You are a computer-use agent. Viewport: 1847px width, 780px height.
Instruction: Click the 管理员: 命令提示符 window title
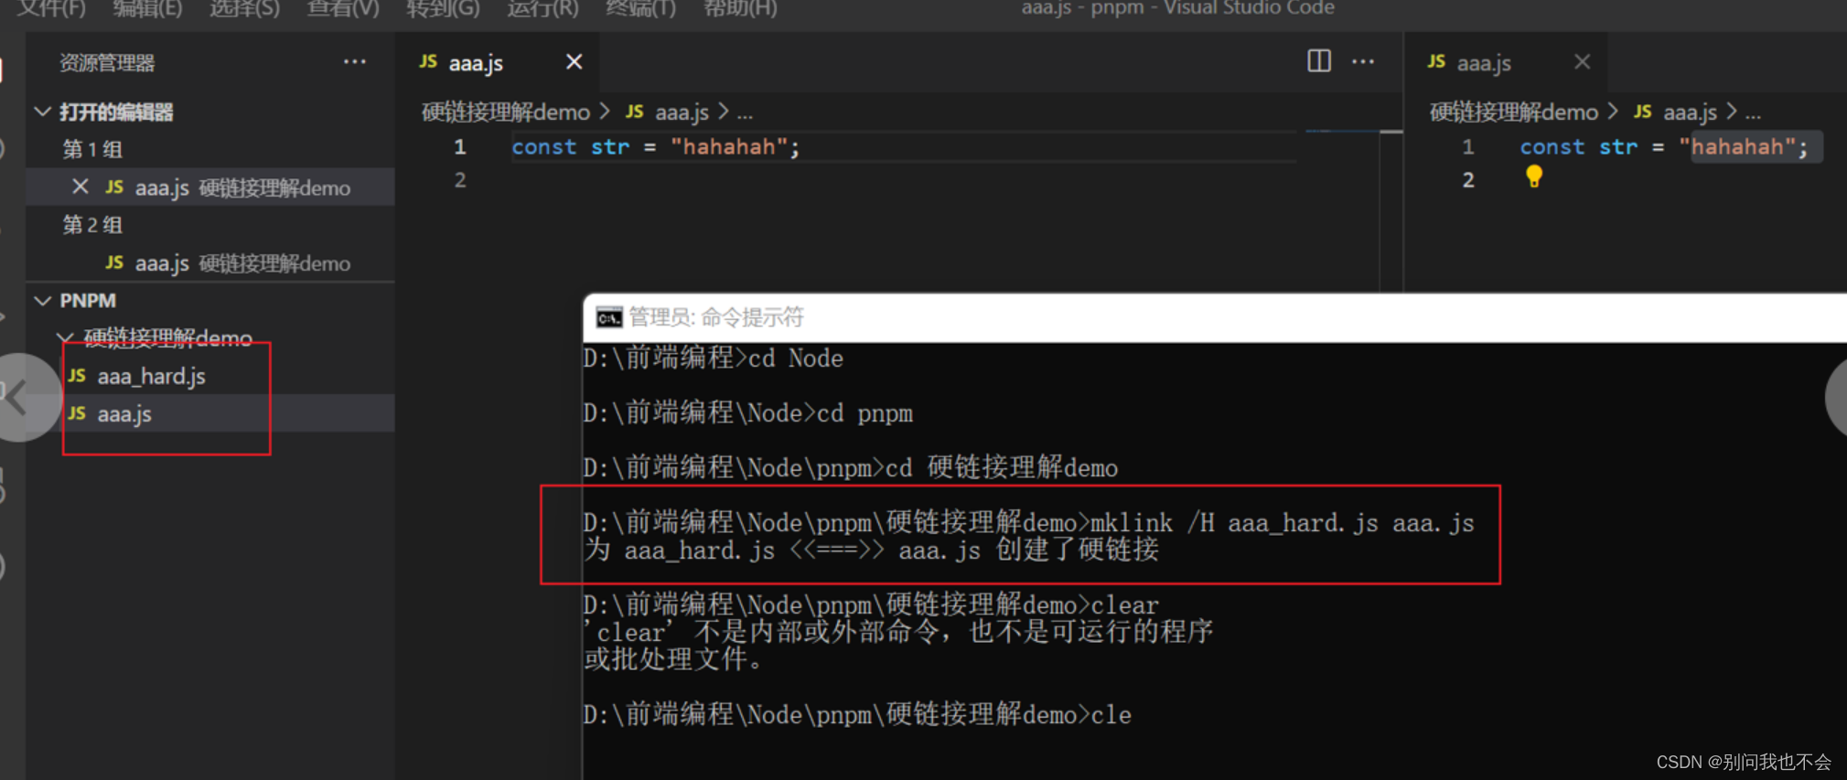(x=716, y=317)
